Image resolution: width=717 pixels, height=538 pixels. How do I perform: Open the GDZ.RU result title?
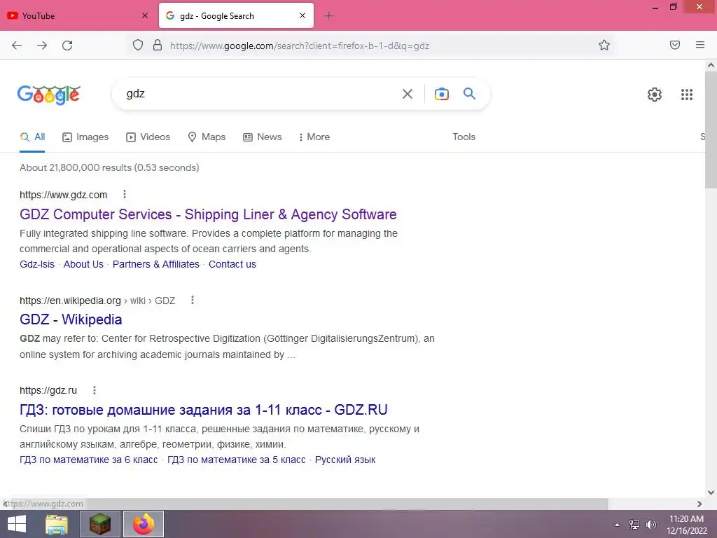click(204, 409)
